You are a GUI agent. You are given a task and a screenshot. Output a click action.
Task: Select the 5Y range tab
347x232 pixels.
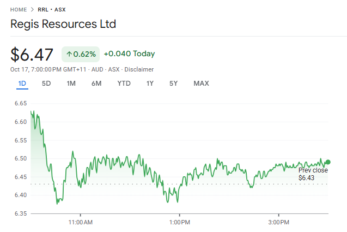[173, 84]
